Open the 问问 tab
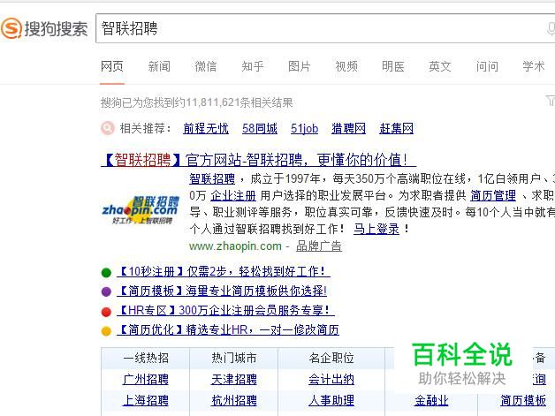The image size is (555, 416). pos(487,66)
